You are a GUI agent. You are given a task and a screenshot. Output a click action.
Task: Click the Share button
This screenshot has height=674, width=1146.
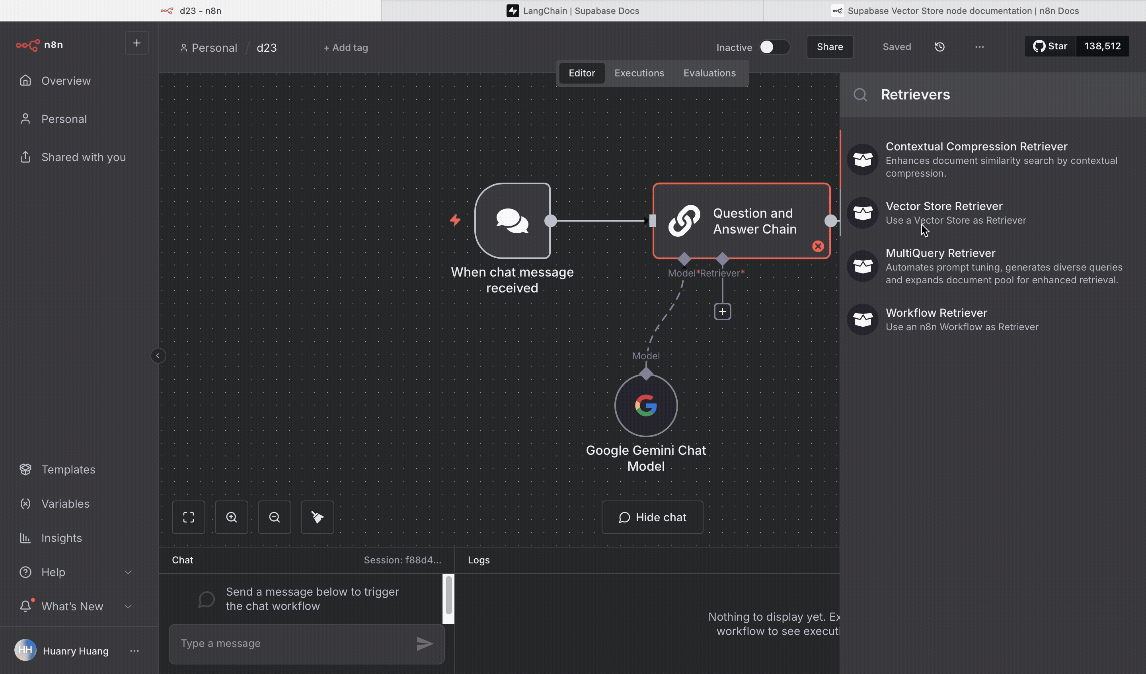tap(830, 47)
